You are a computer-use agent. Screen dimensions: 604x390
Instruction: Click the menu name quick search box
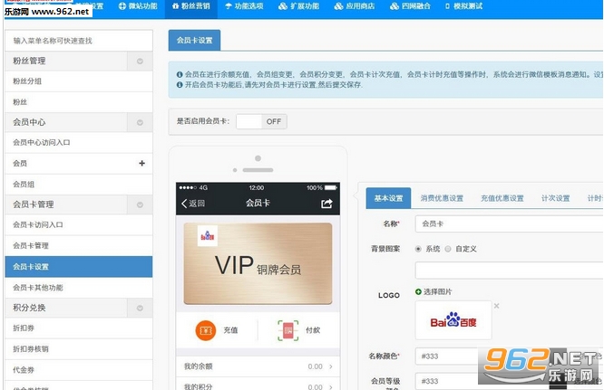(x=79, y=41)
